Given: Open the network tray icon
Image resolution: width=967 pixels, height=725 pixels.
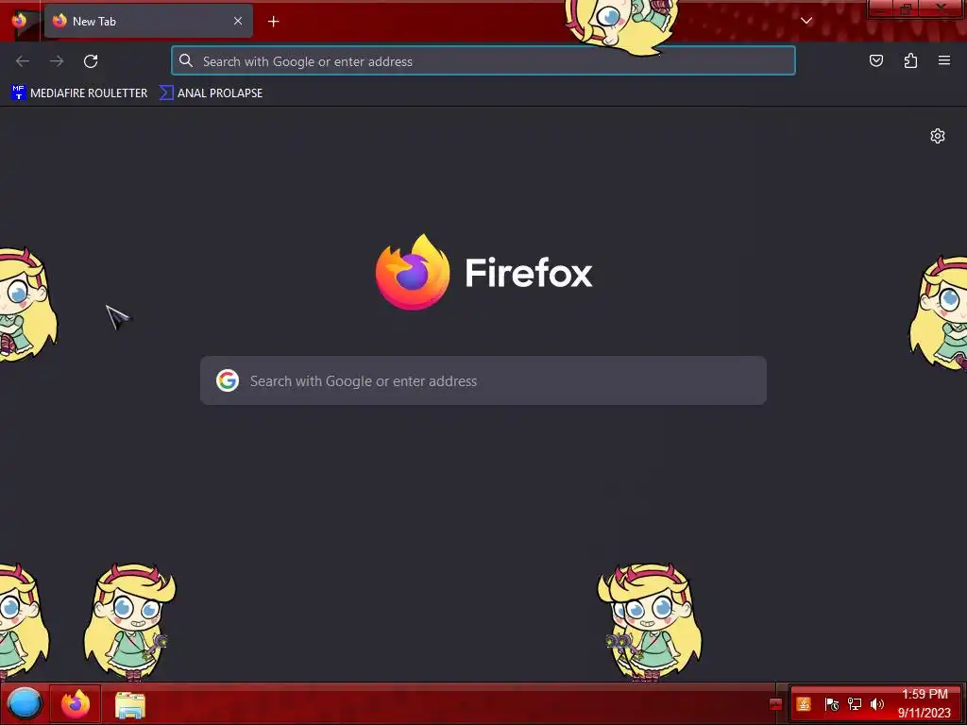Looking at the screenshot, I should pyautogui.click(x=854, y=704).
